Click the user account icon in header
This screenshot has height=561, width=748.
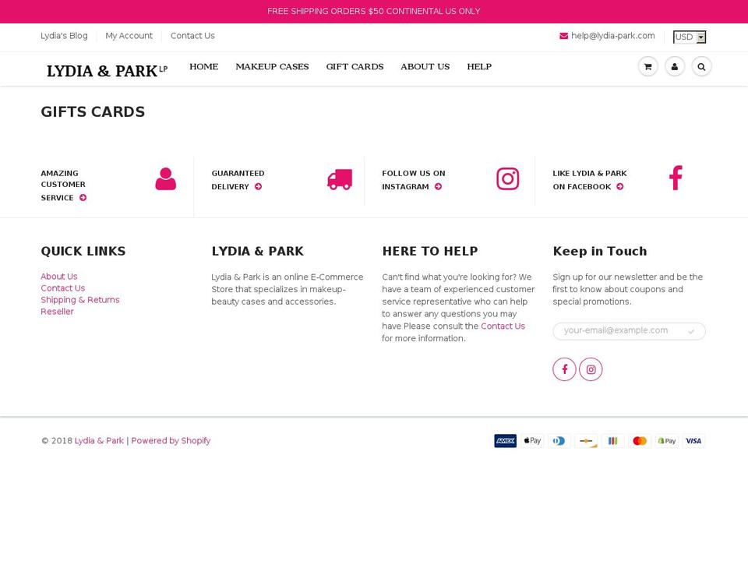[x=675, y=67]
